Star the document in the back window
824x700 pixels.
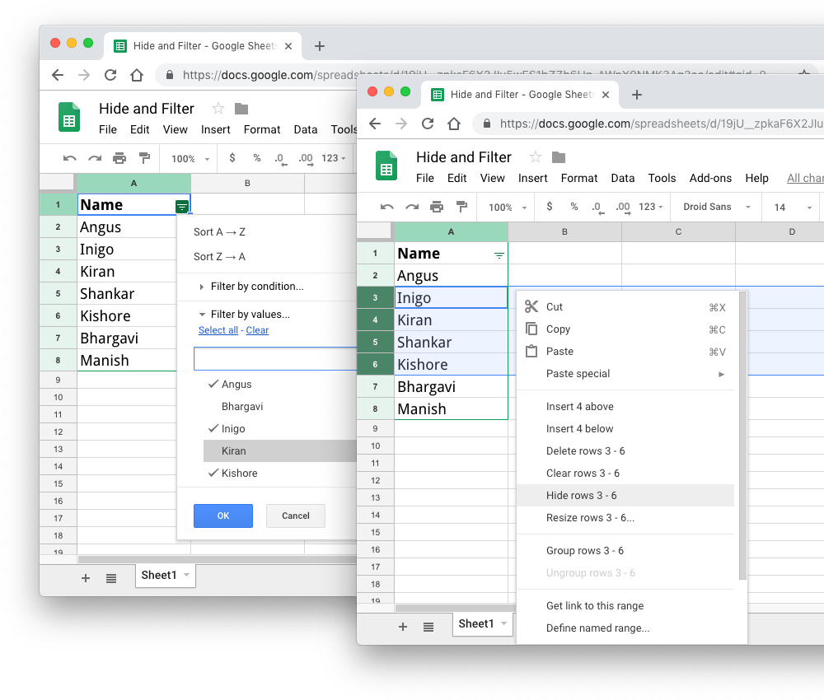tap(218, 109)
